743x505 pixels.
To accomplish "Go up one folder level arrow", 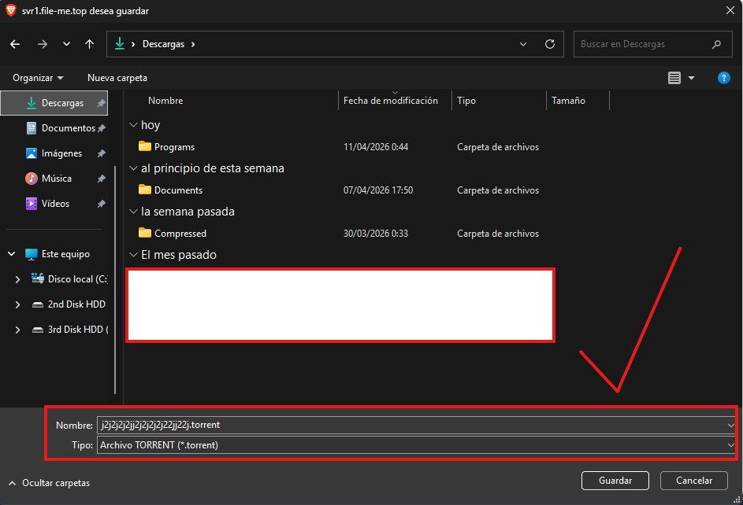I will 89,44.
